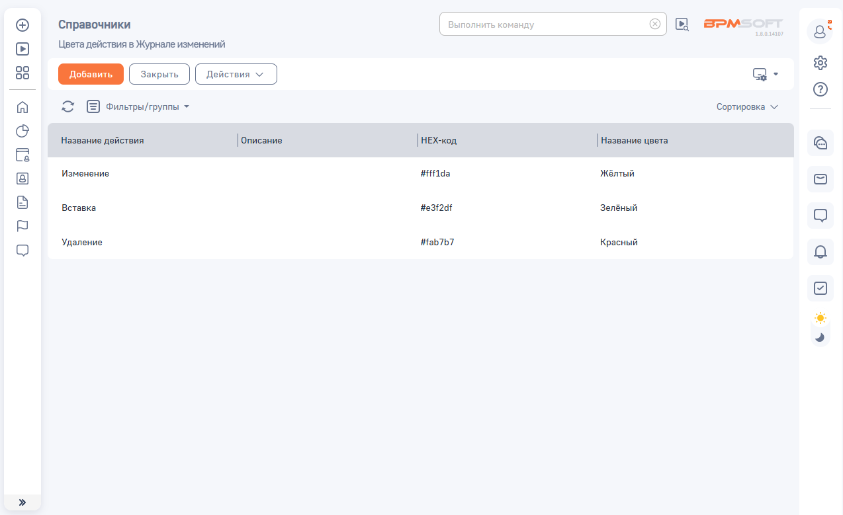Open the help question mark icon

821,89
